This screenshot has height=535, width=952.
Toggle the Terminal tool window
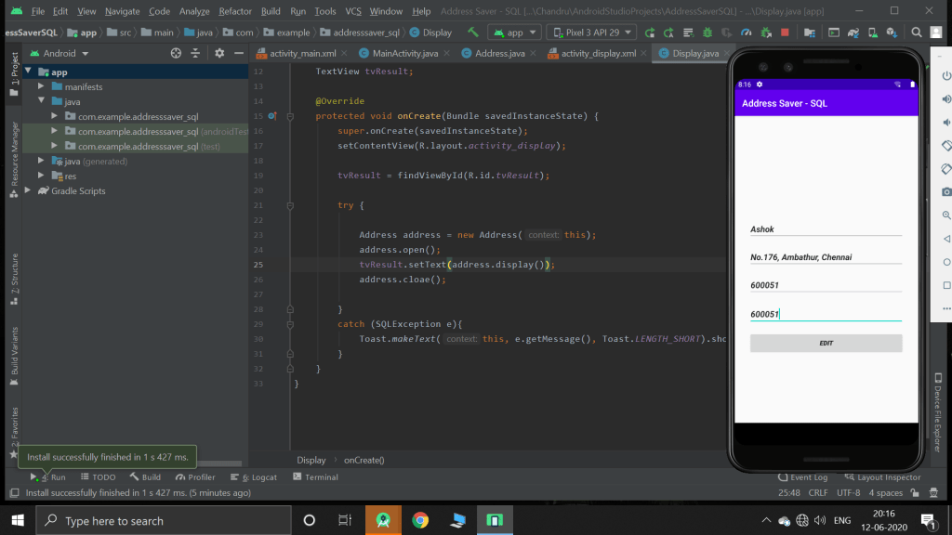(x=315, y=477)
